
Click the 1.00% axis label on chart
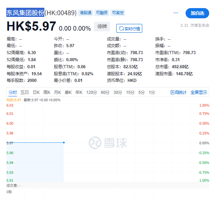tap(204, 106)
